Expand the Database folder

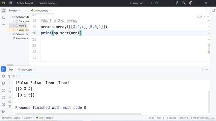[x=13, y=22]
